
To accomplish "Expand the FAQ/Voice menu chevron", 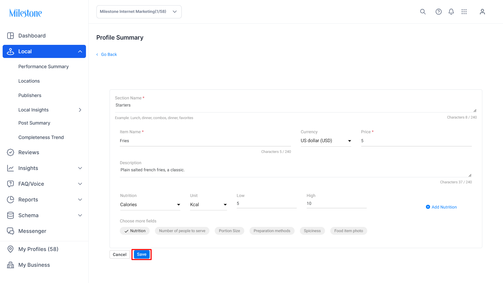I will [80, 184].
